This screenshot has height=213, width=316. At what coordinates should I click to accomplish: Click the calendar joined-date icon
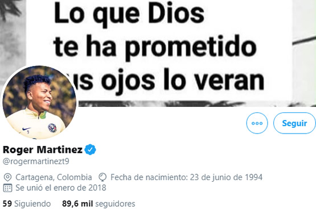coord(7,188)
